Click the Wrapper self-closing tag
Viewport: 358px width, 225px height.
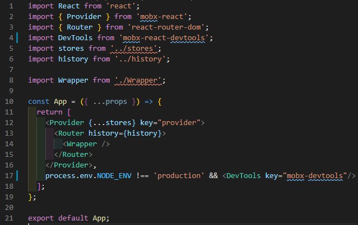point(86,144)
